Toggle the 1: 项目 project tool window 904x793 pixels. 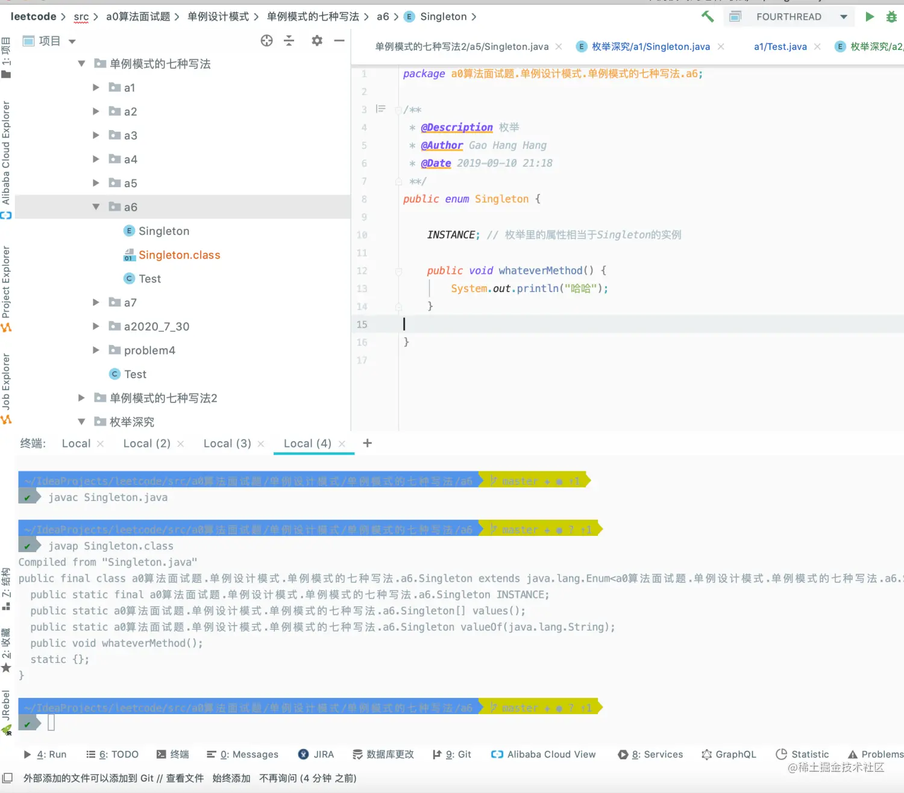pos(6,57)
